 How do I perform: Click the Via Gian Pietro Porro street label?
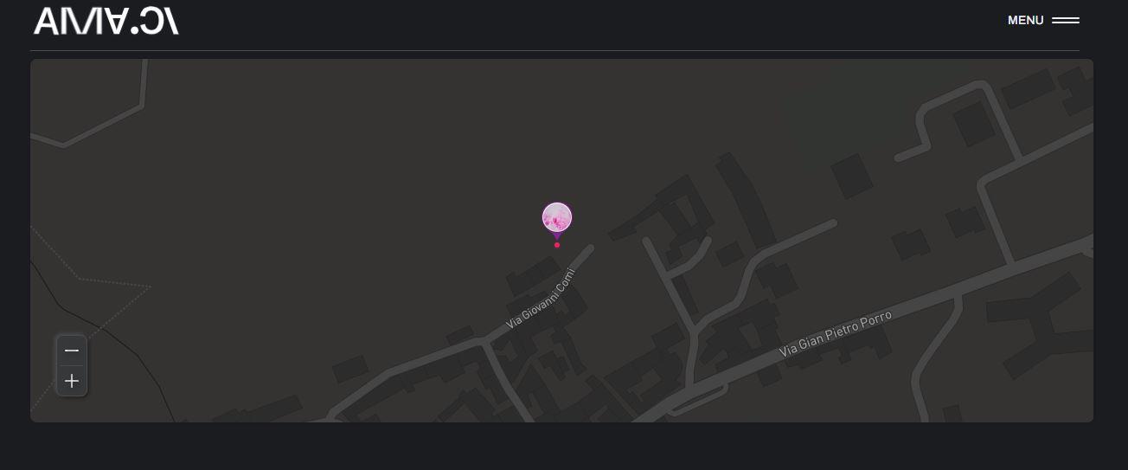click(835, 334)
